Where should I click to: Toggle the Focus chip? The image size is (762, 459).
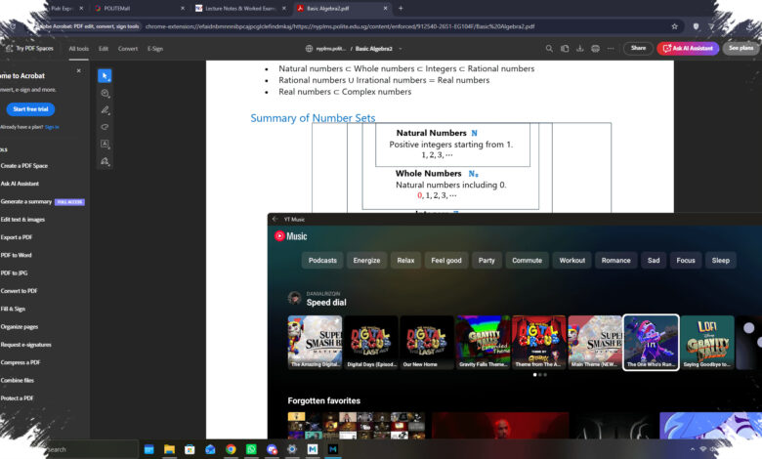686,261
